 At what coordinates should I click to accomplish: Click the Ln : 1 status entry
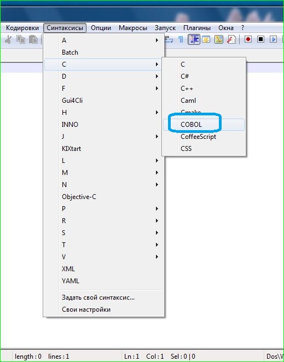coord(132,357)
